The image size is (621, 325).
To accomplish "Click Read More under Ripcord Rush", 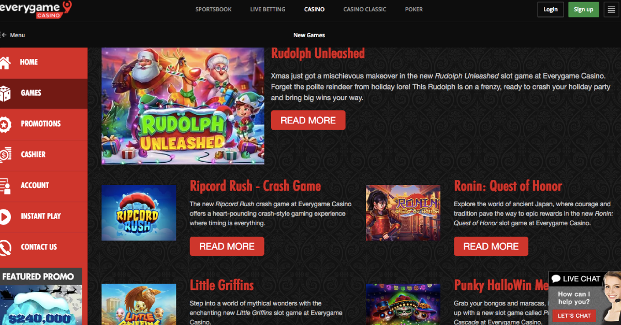I will (227, 246).
